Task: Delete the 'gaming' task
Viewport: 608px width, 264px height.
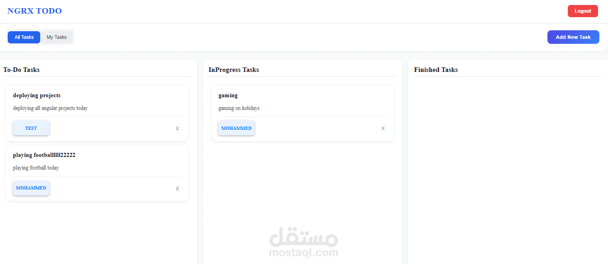Action: 383,128
